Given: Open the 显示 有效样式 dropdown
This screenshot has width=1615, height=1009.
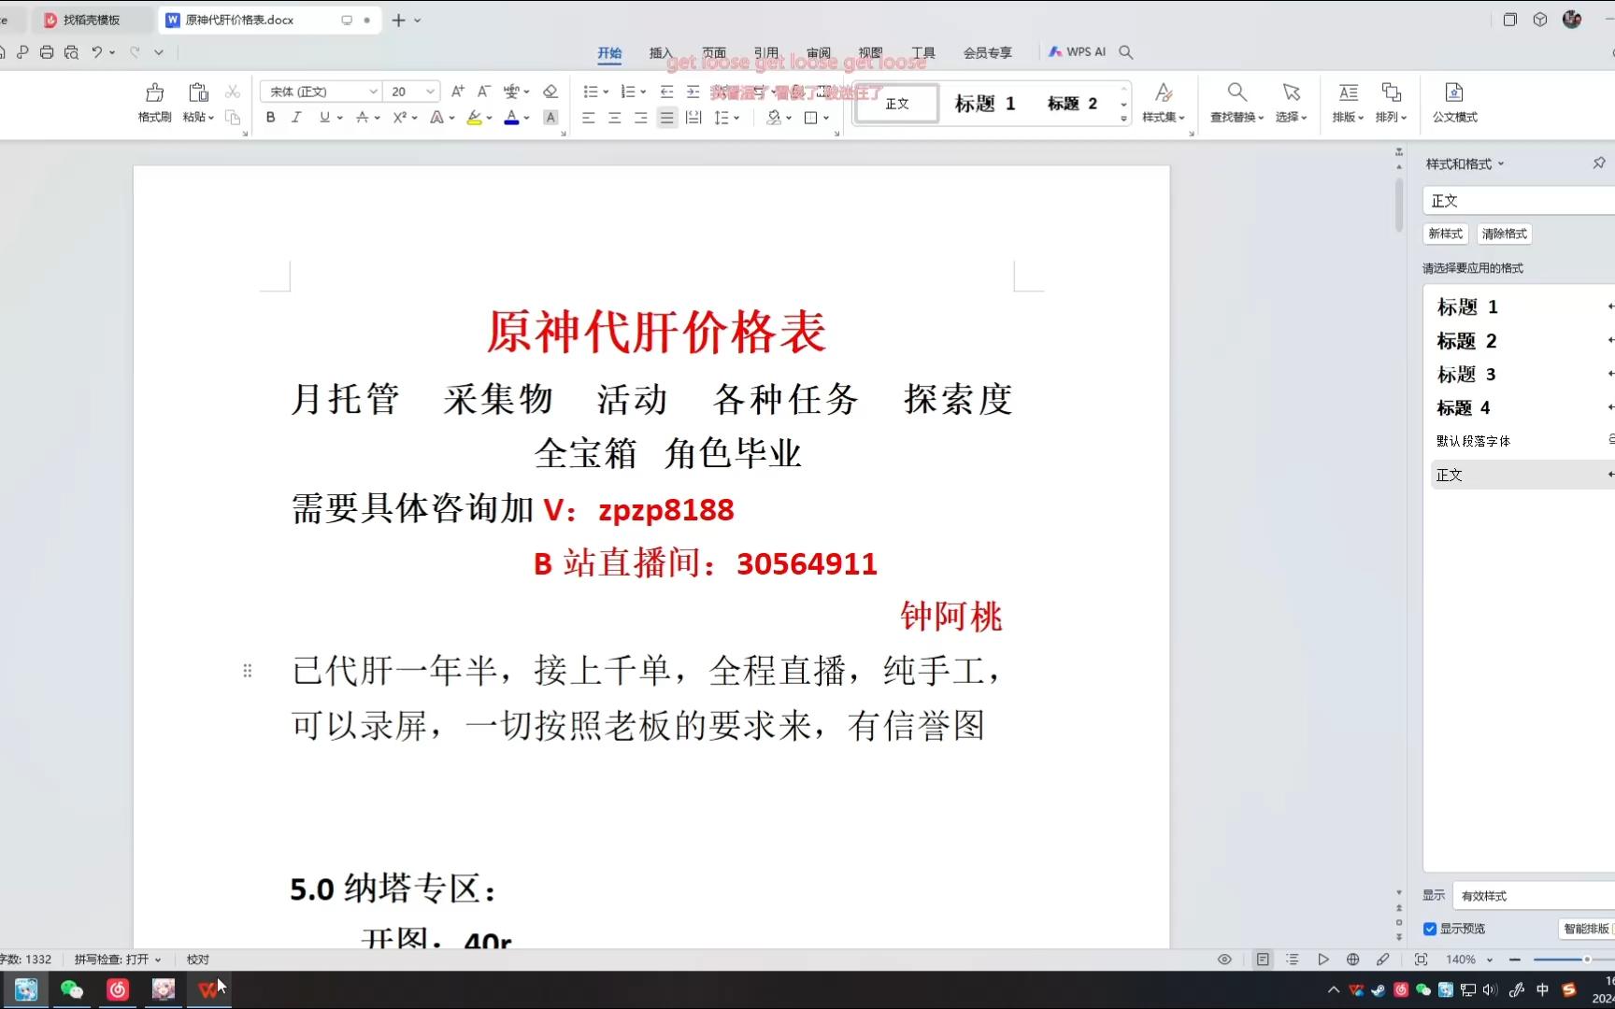Looking at the screenshot, I should [1533, 896].
